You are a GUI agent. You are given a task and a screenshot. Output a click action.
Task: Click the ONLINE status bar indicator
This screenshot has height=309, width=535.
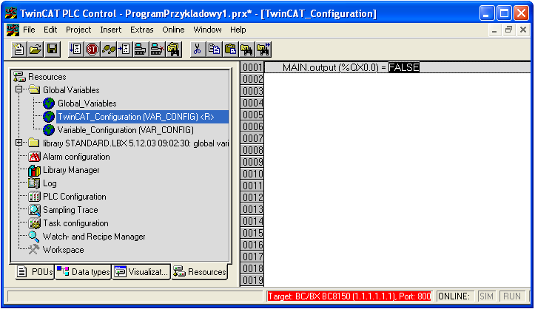[455, 296]
